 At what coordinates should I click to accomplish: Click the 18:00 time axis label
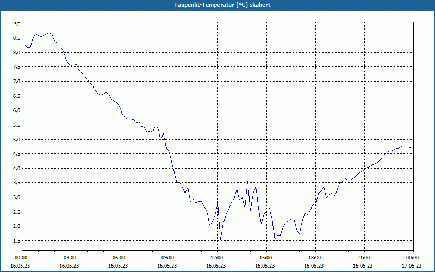click(315, 258)
